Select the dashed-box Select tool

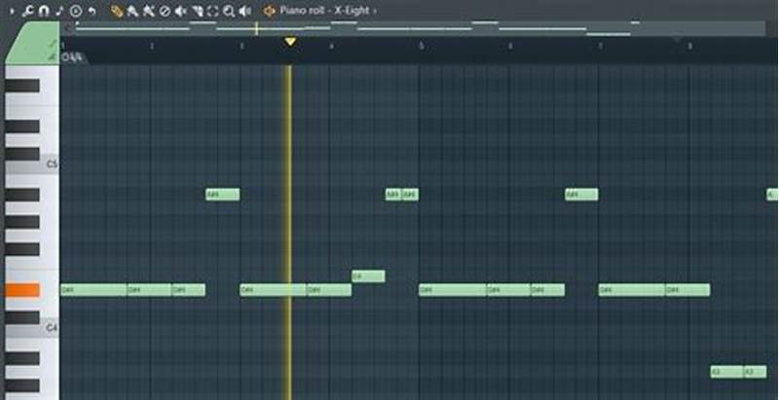tap(212, 11)
